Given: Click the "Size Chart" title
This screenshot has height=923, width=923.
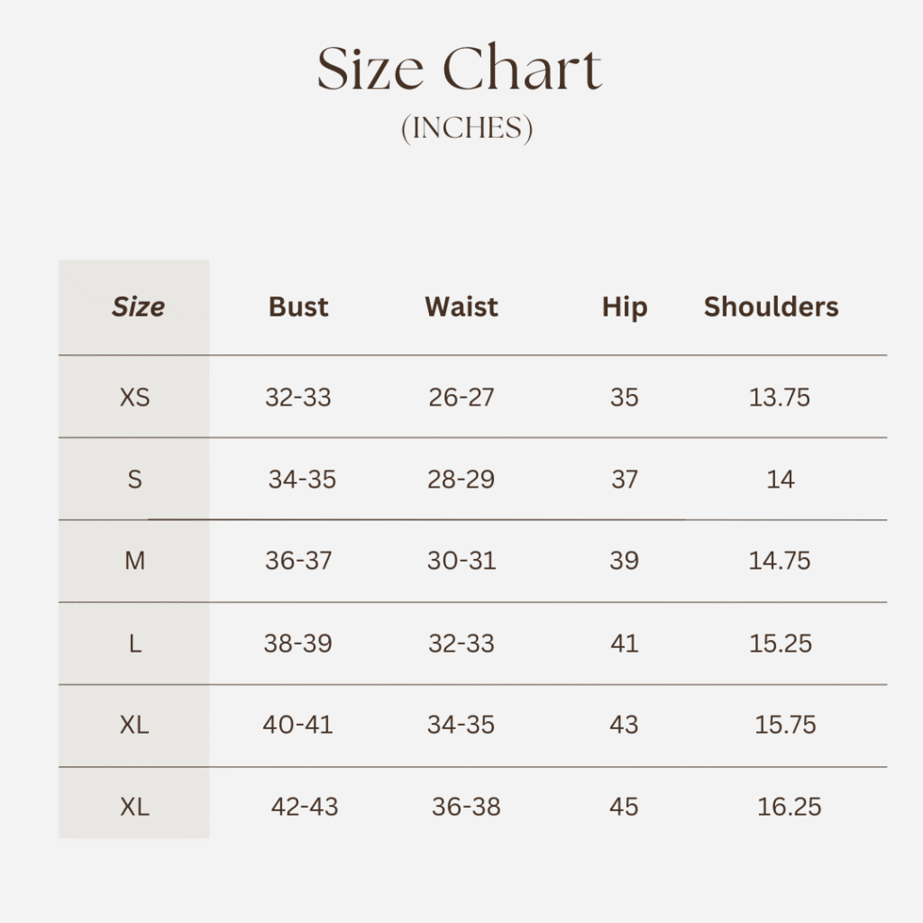Looking at the screenshot, I should click(x=460, y=70).
